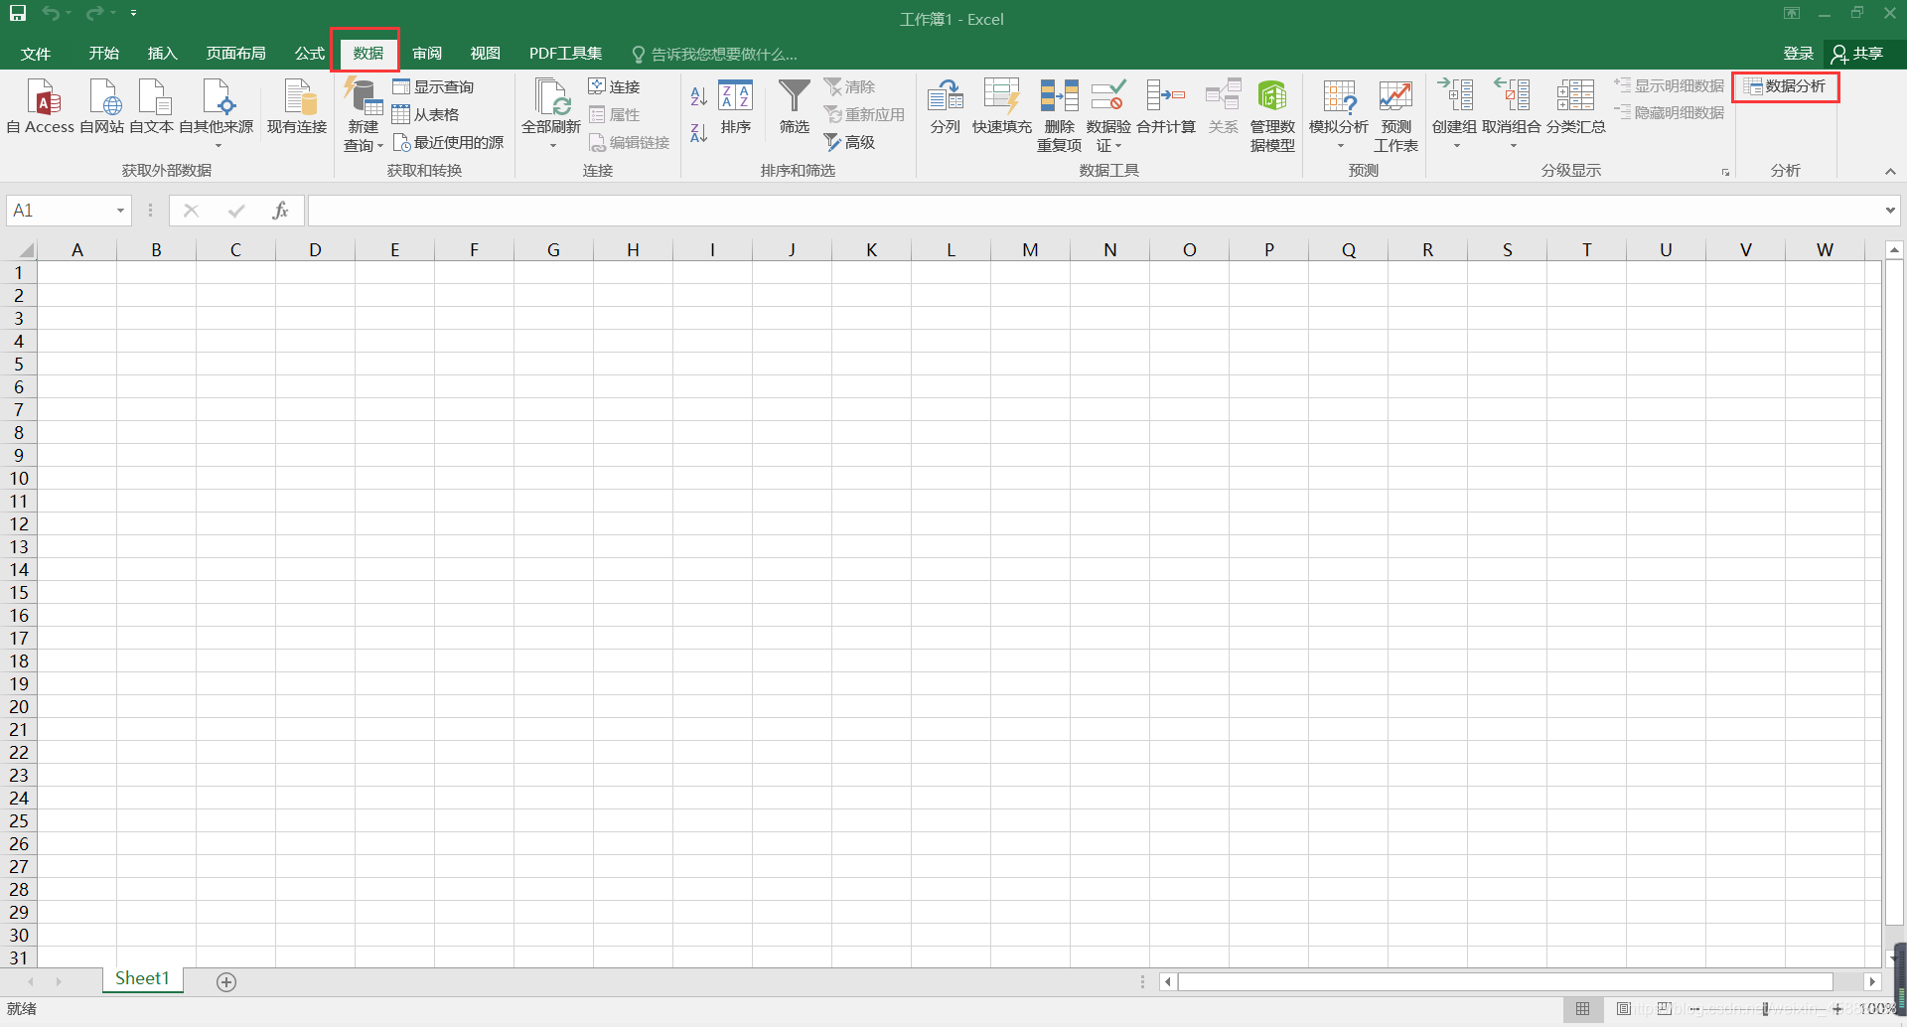This screenshot has width=1907, height=1027.
Task: Open 最近使用的源 recent sources
Action: (x=448, y=142)
